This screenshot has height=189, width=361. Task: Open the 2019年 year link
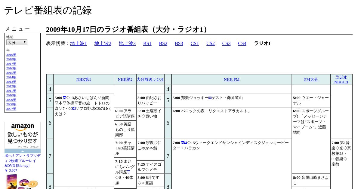[x=11, y=55]
